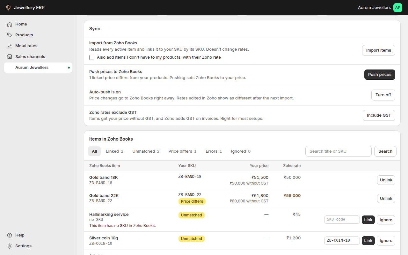View the Errors tab
Viewport: 408px width, 255px height.
(214, 151)
